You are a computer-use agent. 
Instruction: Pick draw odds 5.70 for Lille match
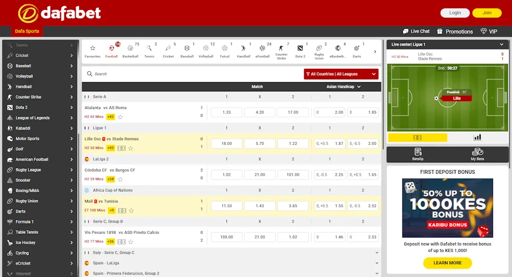[259, 143]
